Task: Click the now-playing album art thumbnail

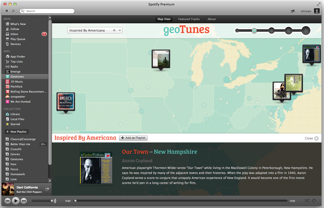Action: coord(8,189)
